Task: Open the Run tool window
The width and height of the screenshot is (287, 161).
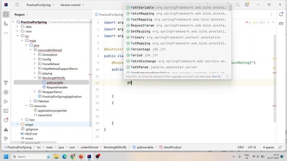Action: (x=6, y=102)
